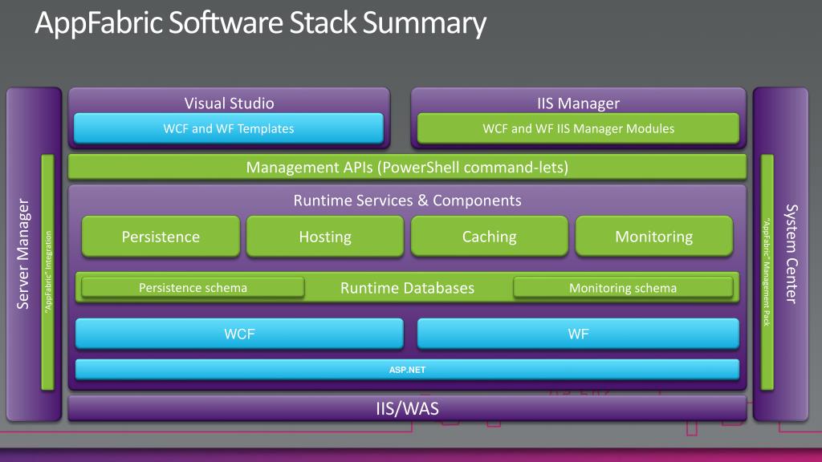The width and height of the screenshot is (822, 462).
Task: Click the magenta gradient bar at screen bottom
Action: click(411, 454)
